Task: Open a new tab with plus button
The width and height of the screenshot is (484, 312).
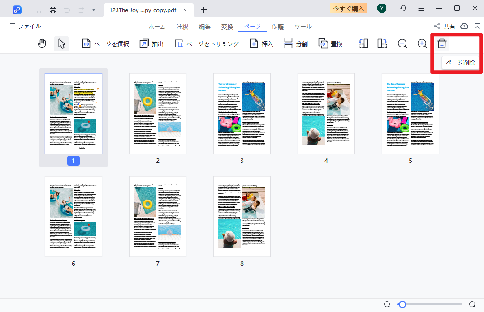Action: tap(204, 9)
